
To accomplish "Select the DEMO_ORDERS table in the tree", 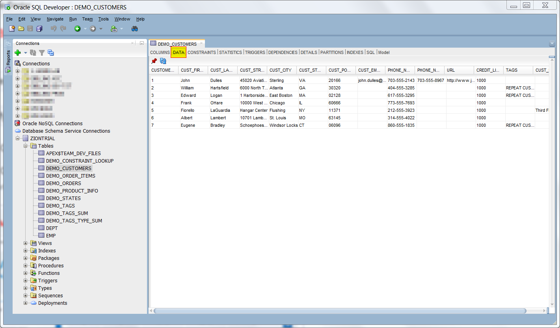I will pos(63,183).
